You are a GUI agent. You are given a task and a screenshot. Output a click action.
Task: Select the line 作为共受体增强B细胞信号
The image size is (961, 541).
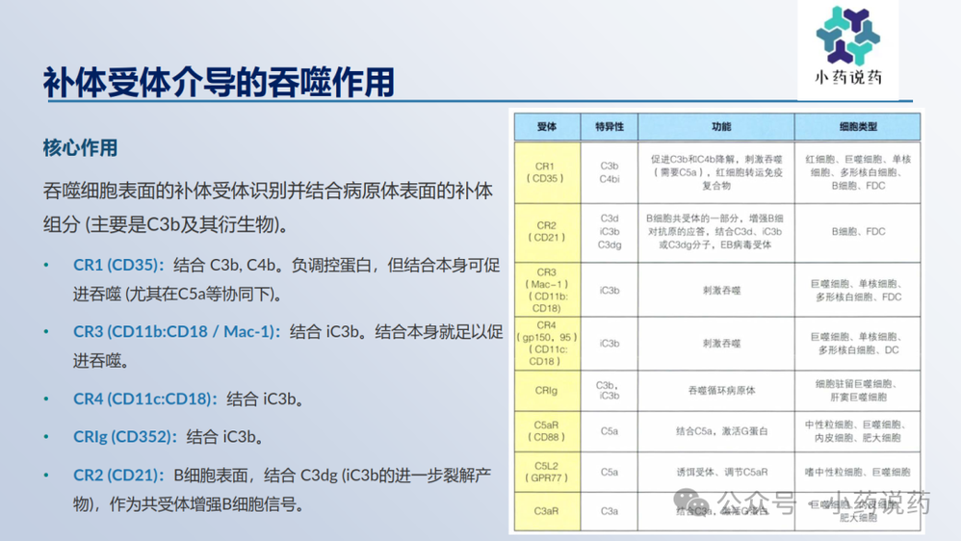(x=206, y=504)
